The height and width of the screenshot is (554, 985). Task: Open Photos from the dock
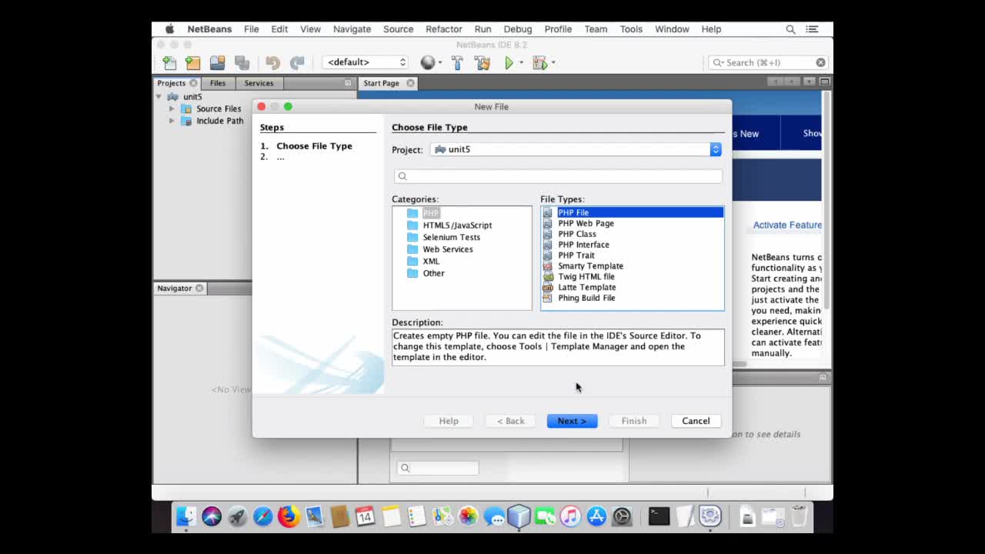click(468, 516)
